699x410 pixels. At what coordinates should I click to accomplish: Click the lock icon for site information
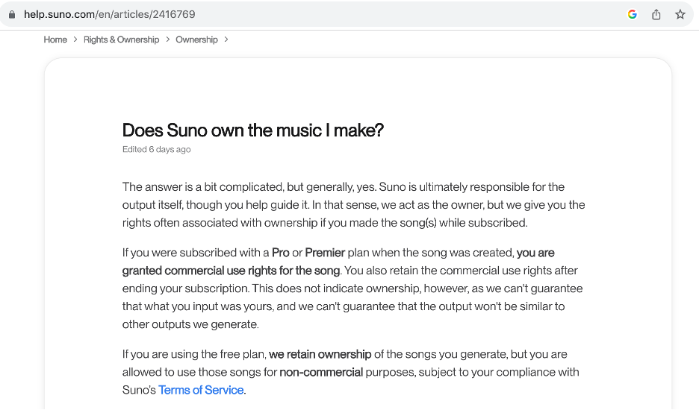11,14
